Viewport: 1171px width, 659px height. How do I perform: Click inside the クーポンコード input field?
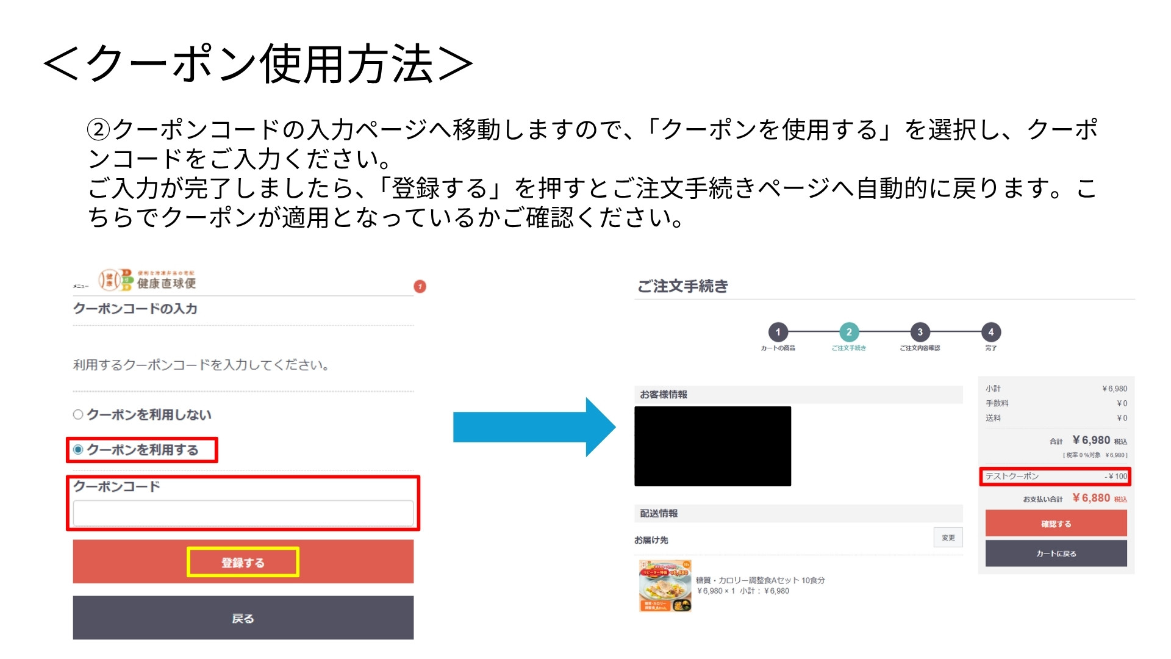click(x=243, y=513)
